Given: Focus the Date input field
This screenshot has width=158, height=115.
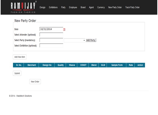Looking at the screenshot, I should pos(51,29).
